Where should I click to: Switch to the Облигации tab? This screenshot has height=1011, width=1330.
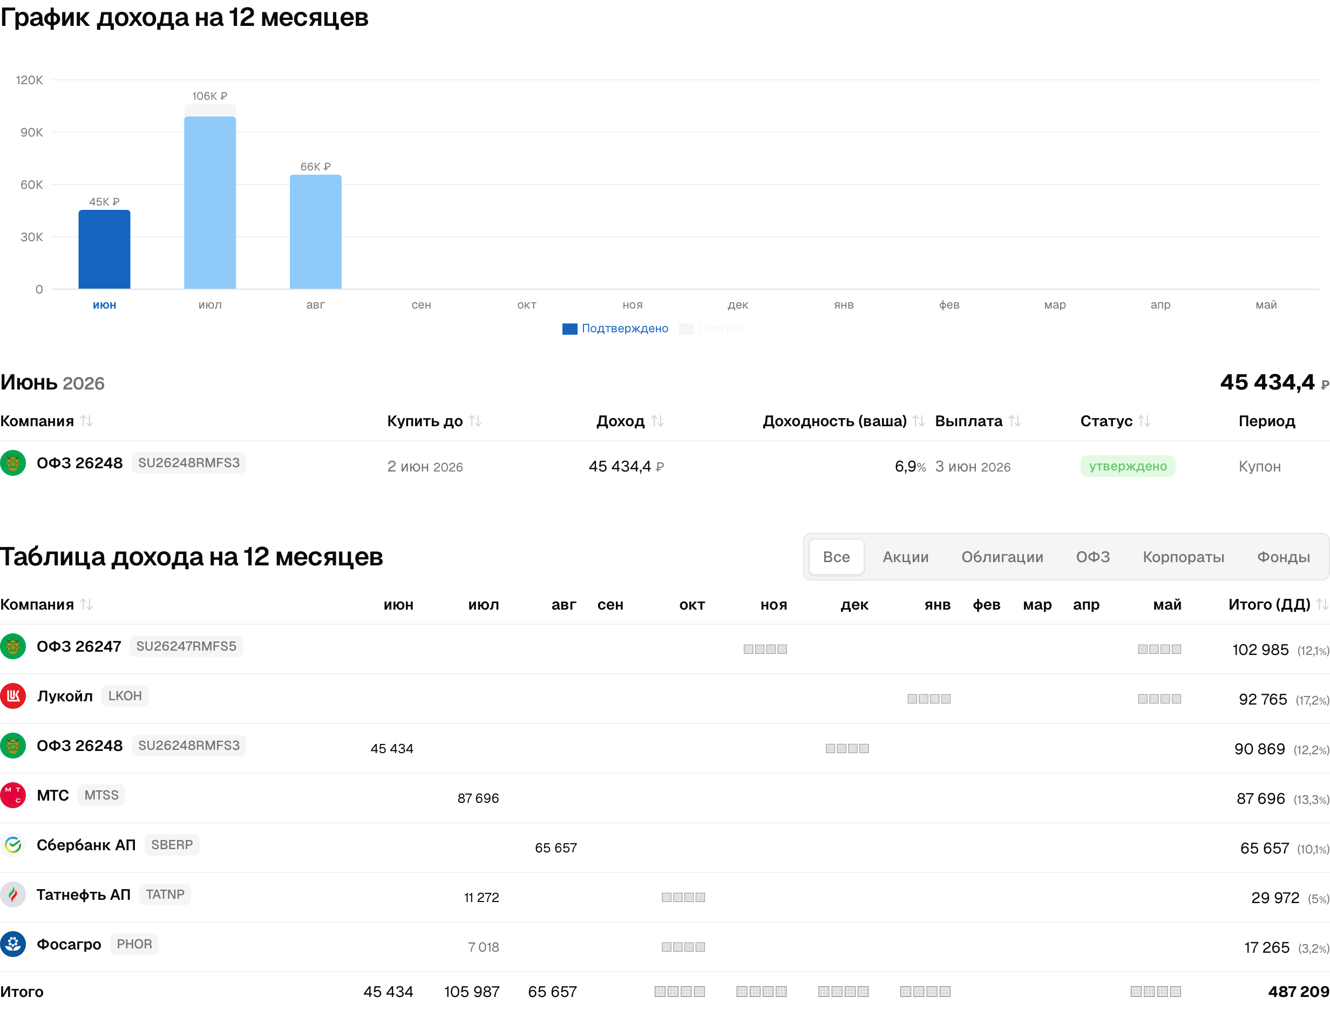[x=1002, y=557]
